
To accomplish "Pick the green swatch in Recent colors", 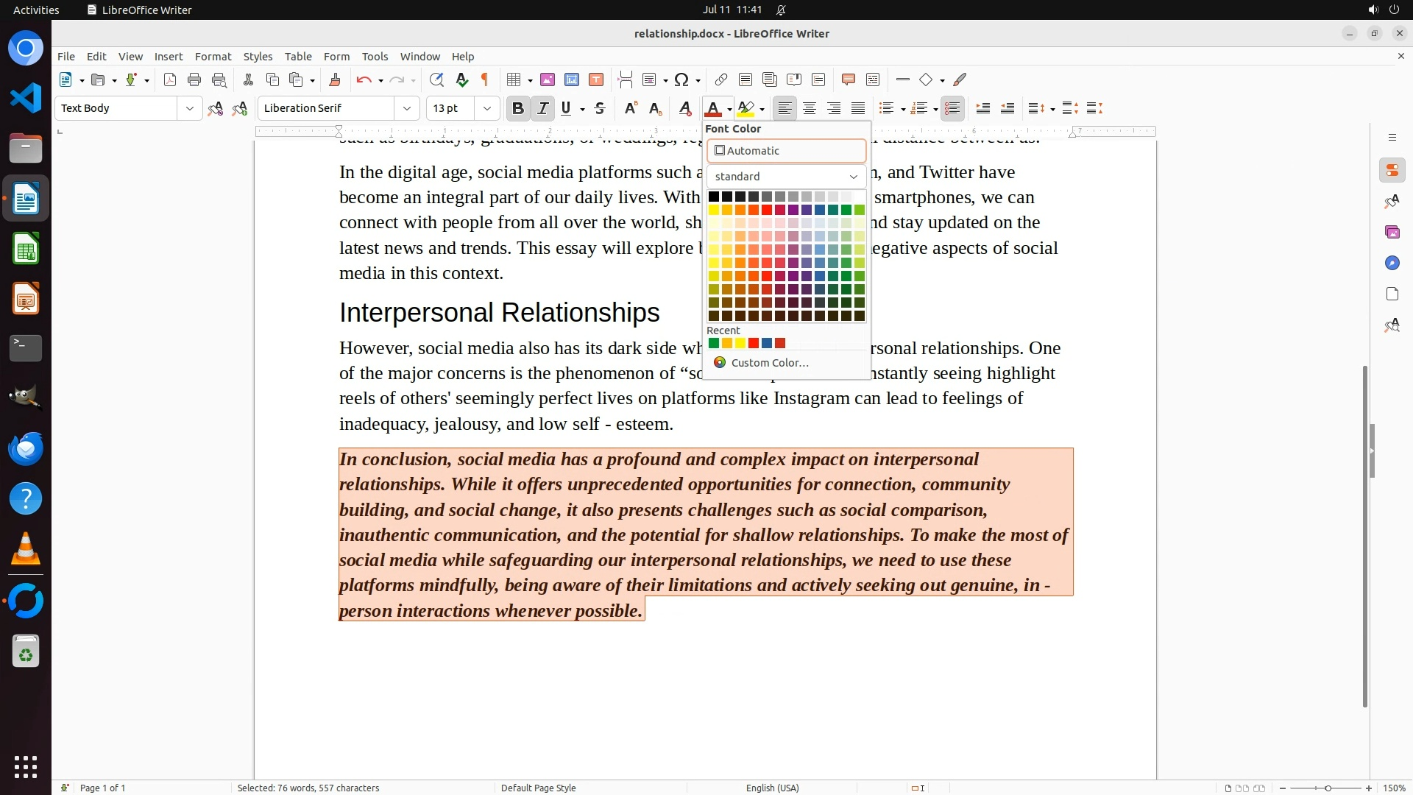I will pyautogui.click(x=714, y=344).
